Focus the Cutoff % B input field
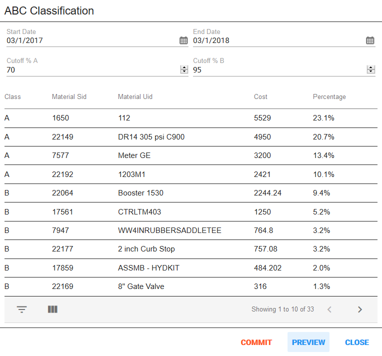 277,70
